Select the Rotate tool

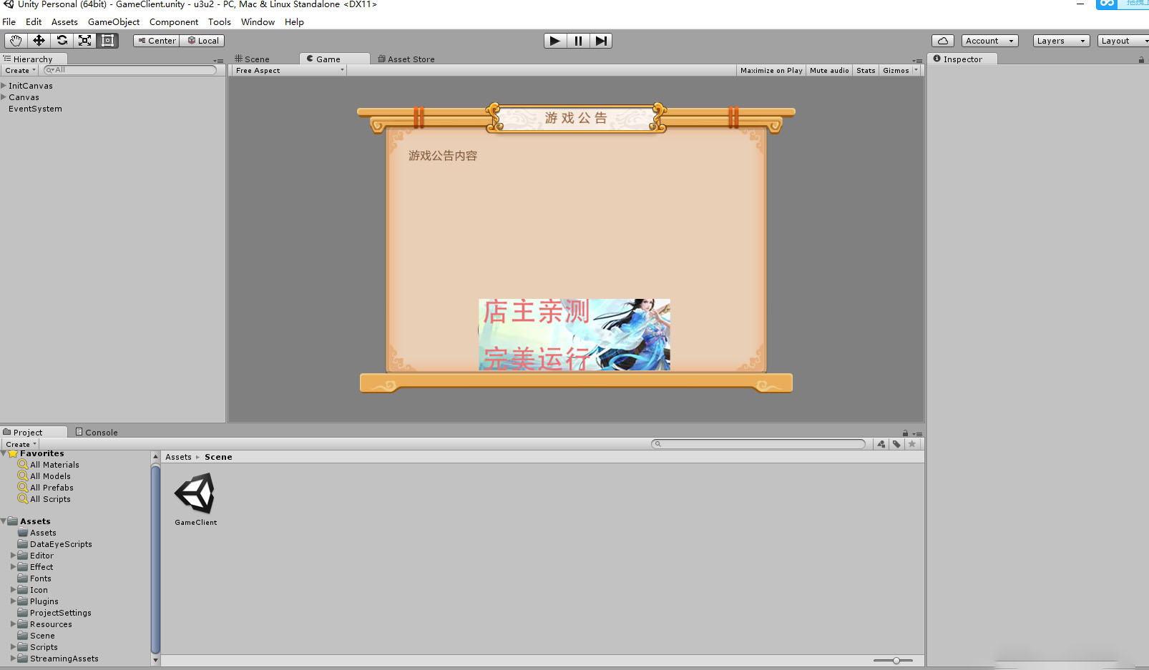[62, 41]
